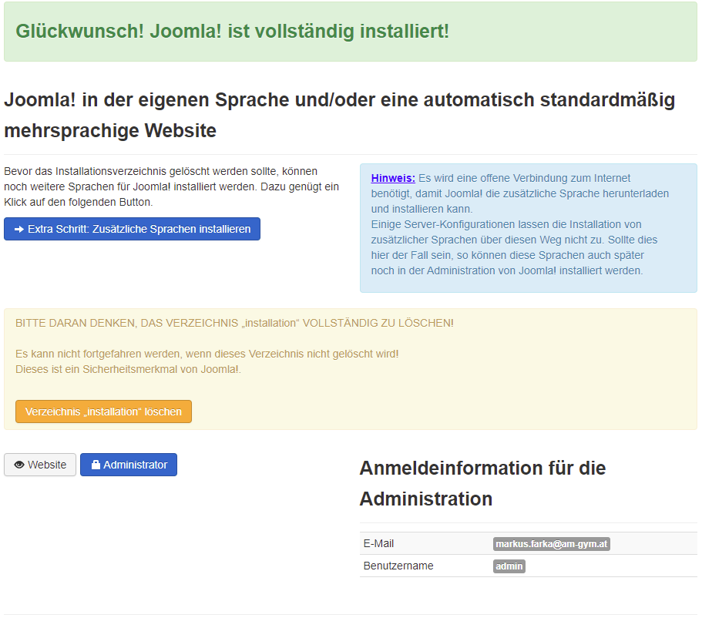Click BITTE DARAN DENKEN warning text

click(x=234, y=324)
